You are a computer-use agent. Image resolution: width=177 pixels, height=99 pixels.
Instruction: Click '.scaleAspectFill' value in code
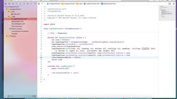pos(86,44)
